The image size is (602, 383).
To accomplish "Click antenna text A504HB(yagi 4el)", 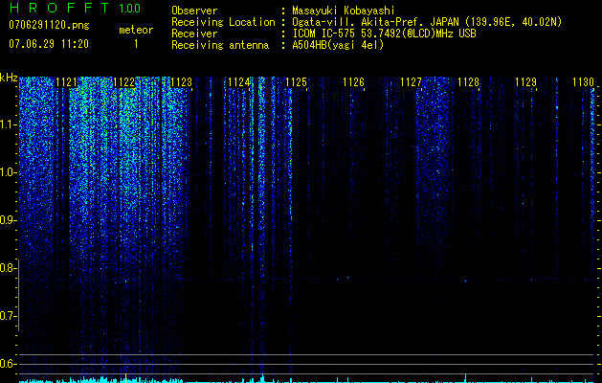I will coord(338,45).
